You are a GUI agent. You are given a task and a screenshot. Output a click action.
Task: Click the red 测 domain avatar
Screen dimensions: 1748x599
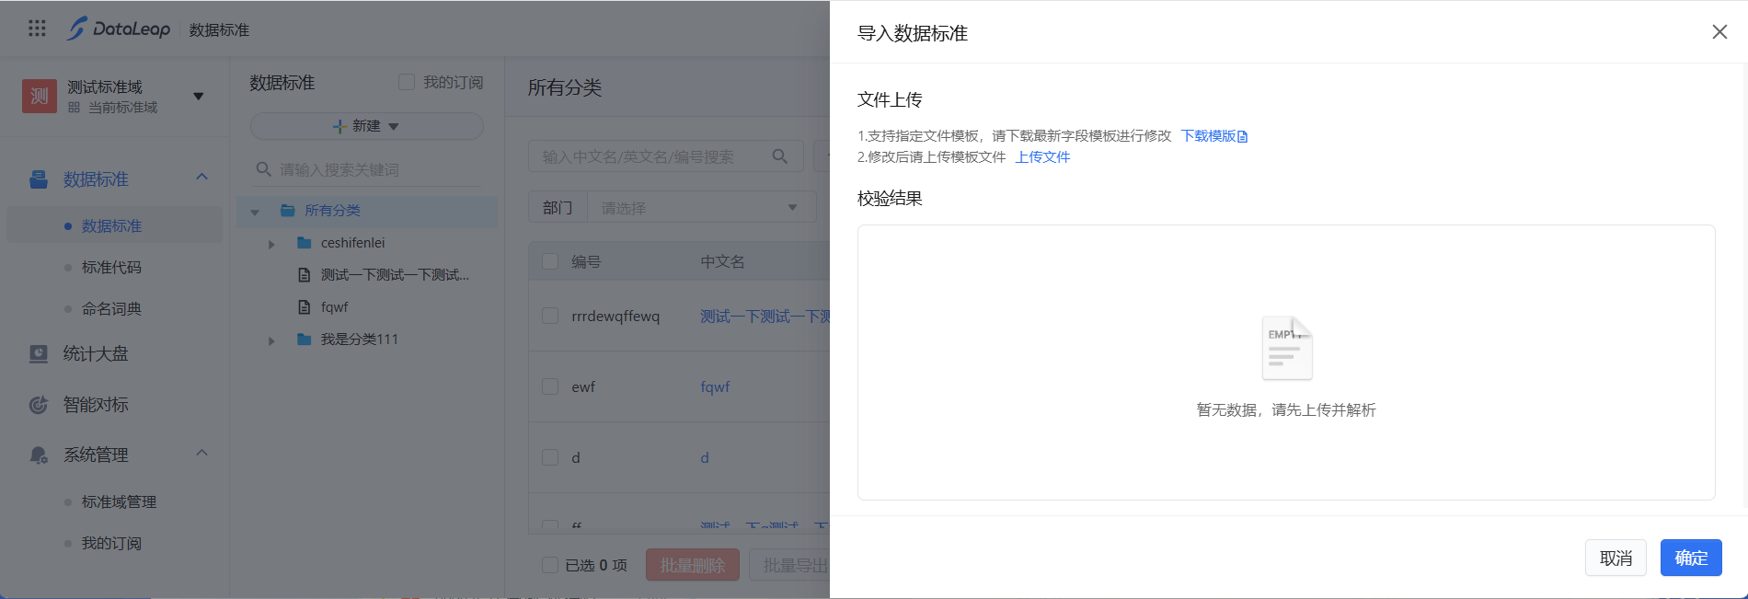click(x=40, y=96)
